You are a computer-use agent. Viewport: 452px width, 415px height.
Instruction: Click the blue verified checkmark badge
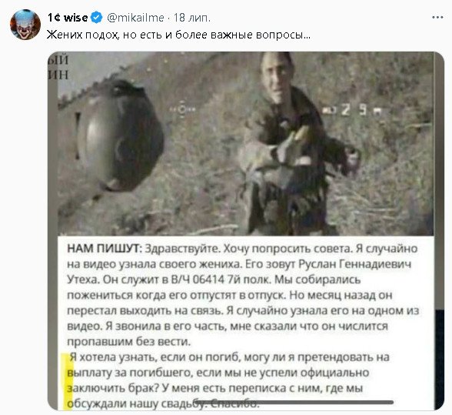tap(97, 18)
